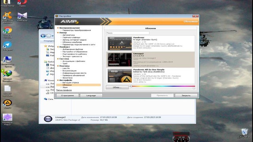
Task: Open Параметры подключения к сети page
Action: pos(79,45)
